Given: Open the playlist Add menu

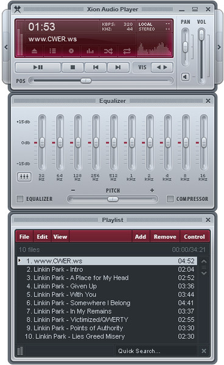Looking at the screenshot, I should click(x=141, y=237).
